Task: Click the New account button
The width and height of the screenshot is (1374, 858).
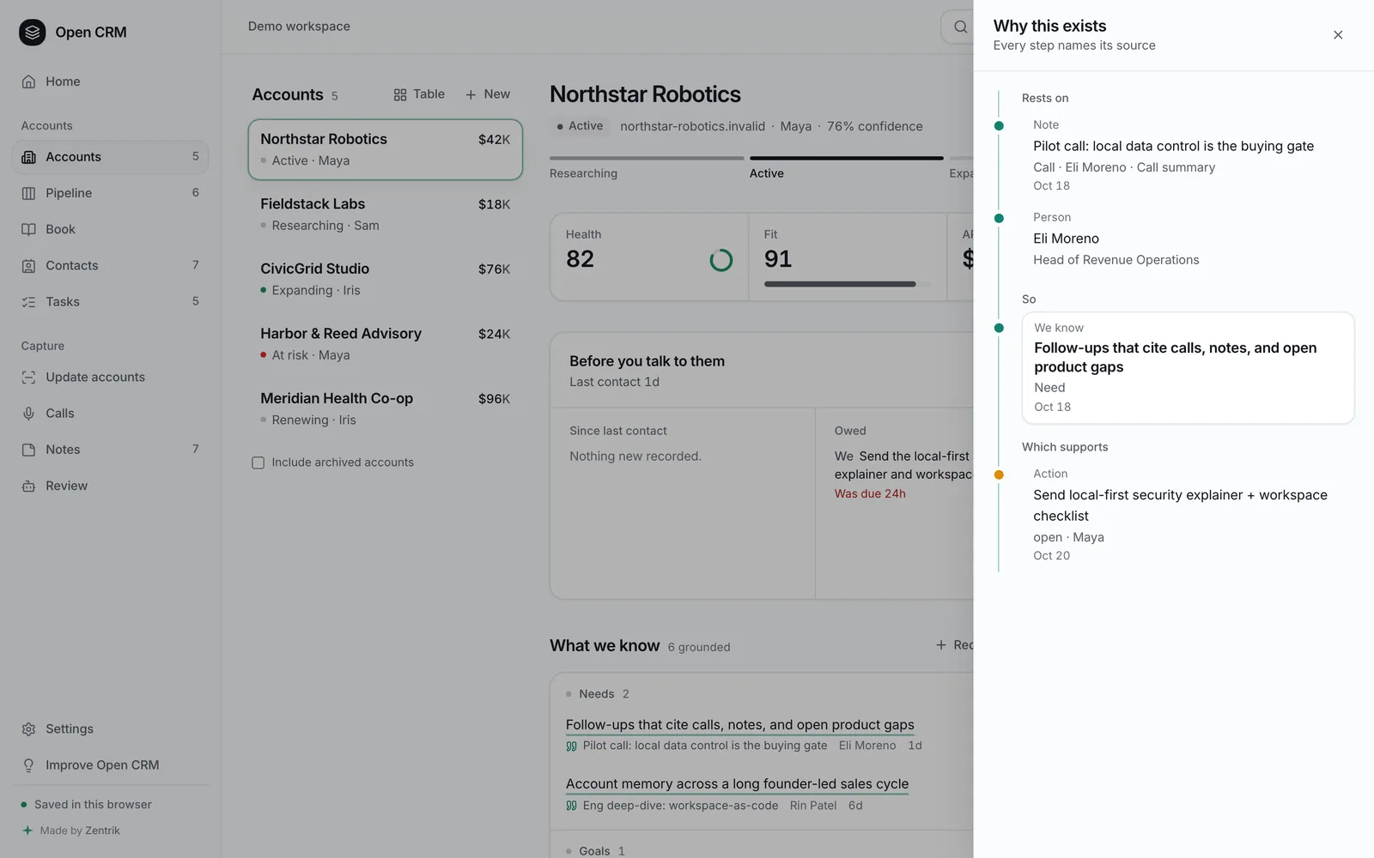Action: click(487, 94)
